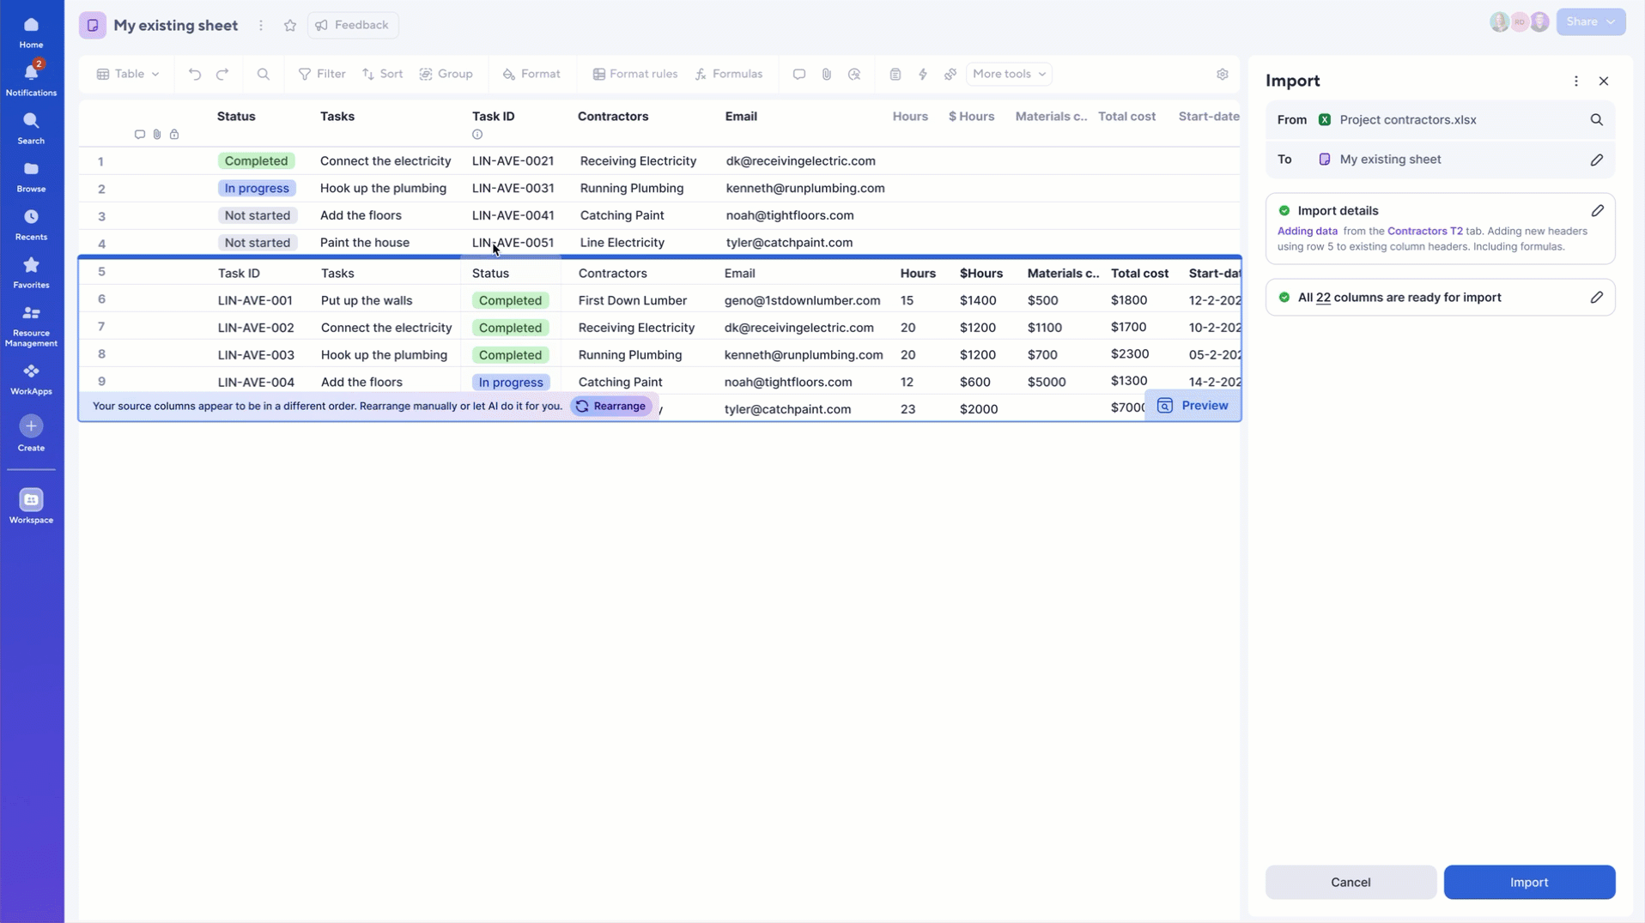Click the undo arrow in toolbar
Viewport: 1645px width, 923px height.
[x=195, y=75]
